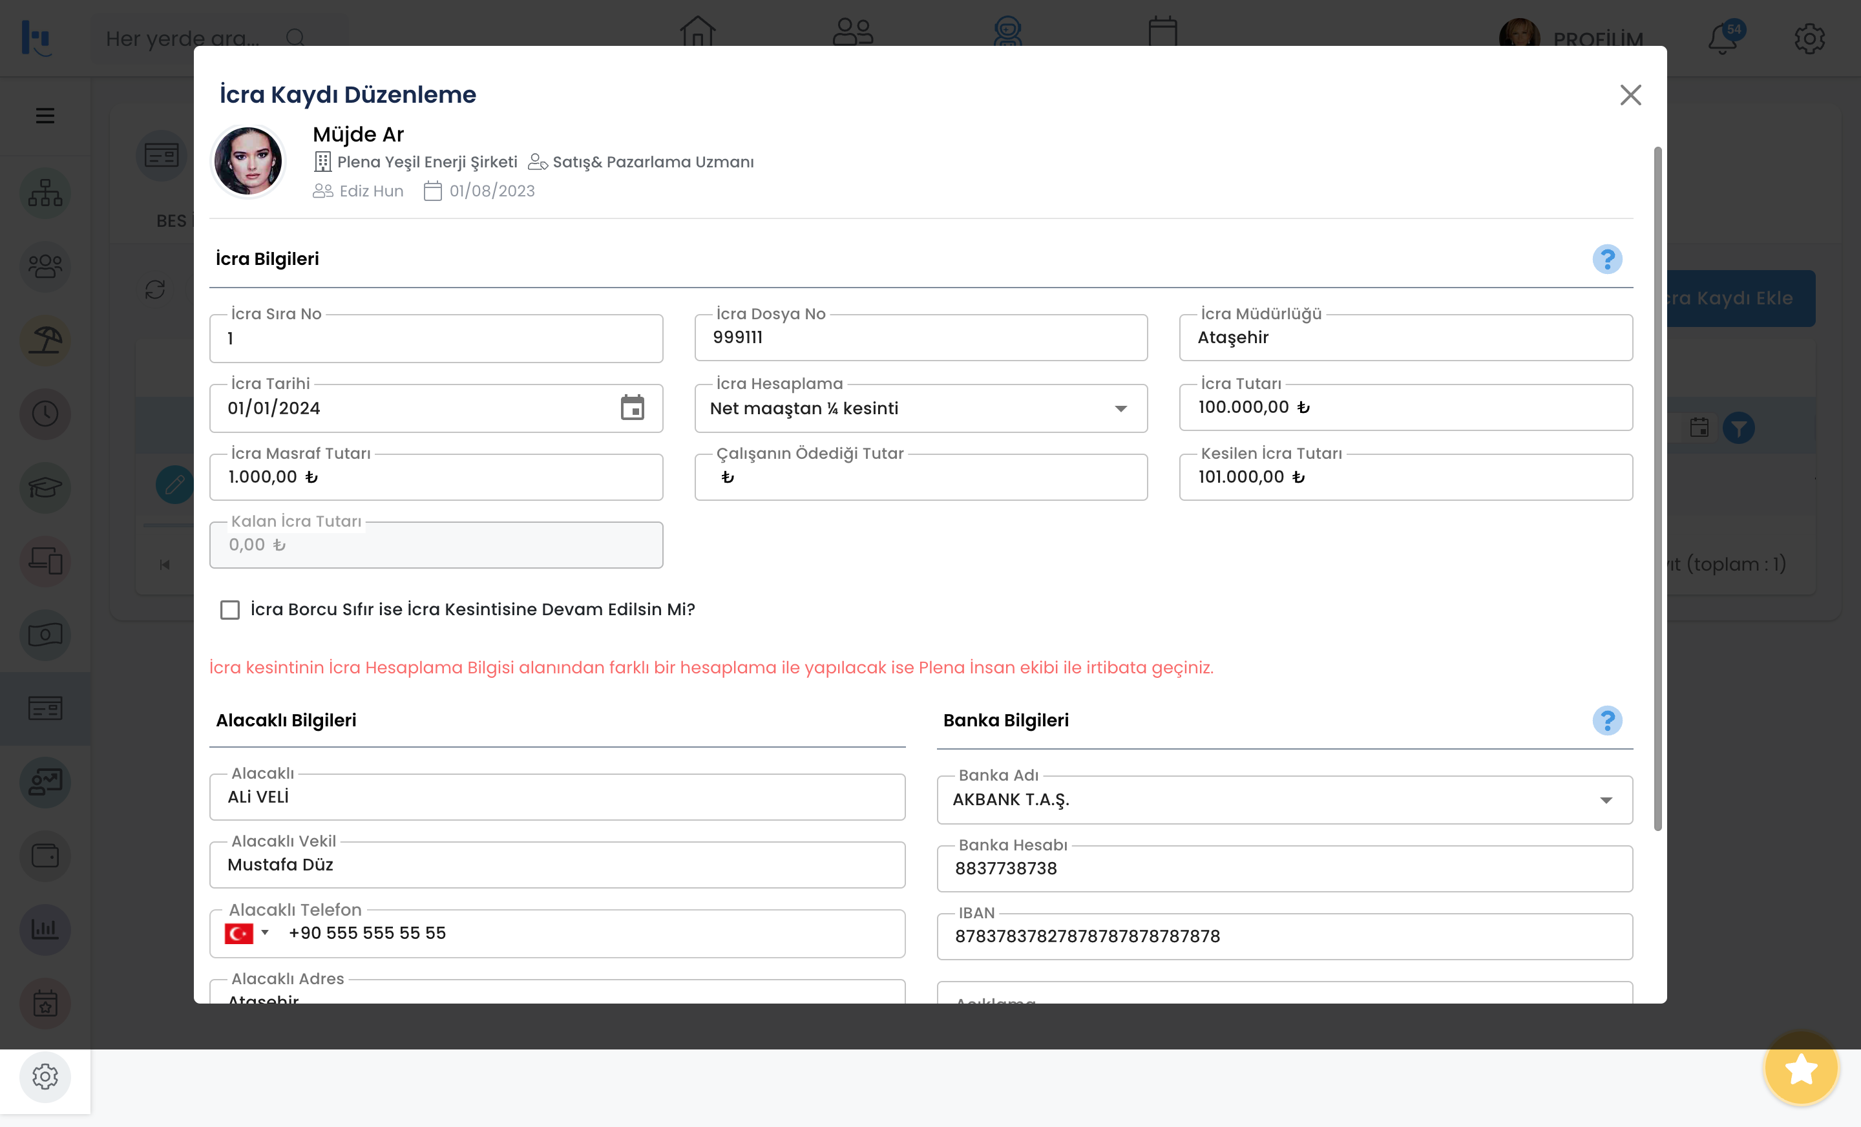The image size is (1861, 1127).
Task: Click the Alacaklı Vekil input field
Action: coord(556,865)
